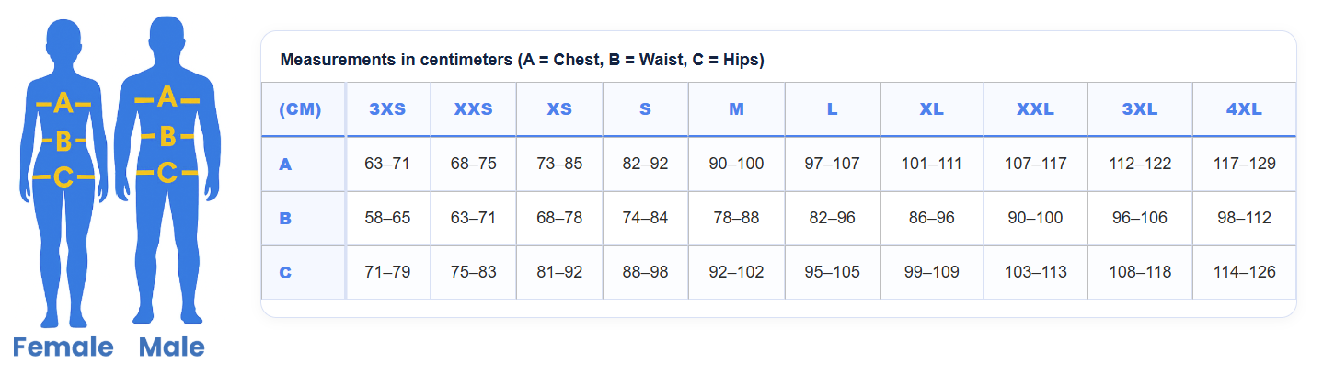Select the Female label under the figure
1323x375 pixels.
(63, 347)
